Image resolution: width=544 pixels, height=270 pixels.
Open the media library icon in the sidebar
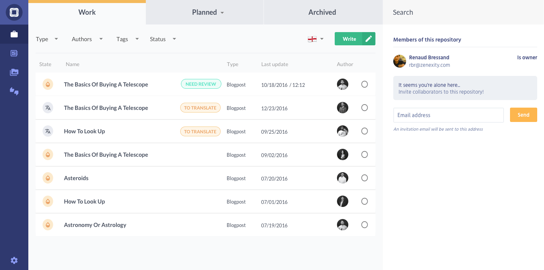pyautogui.click(x=14, y=72)
